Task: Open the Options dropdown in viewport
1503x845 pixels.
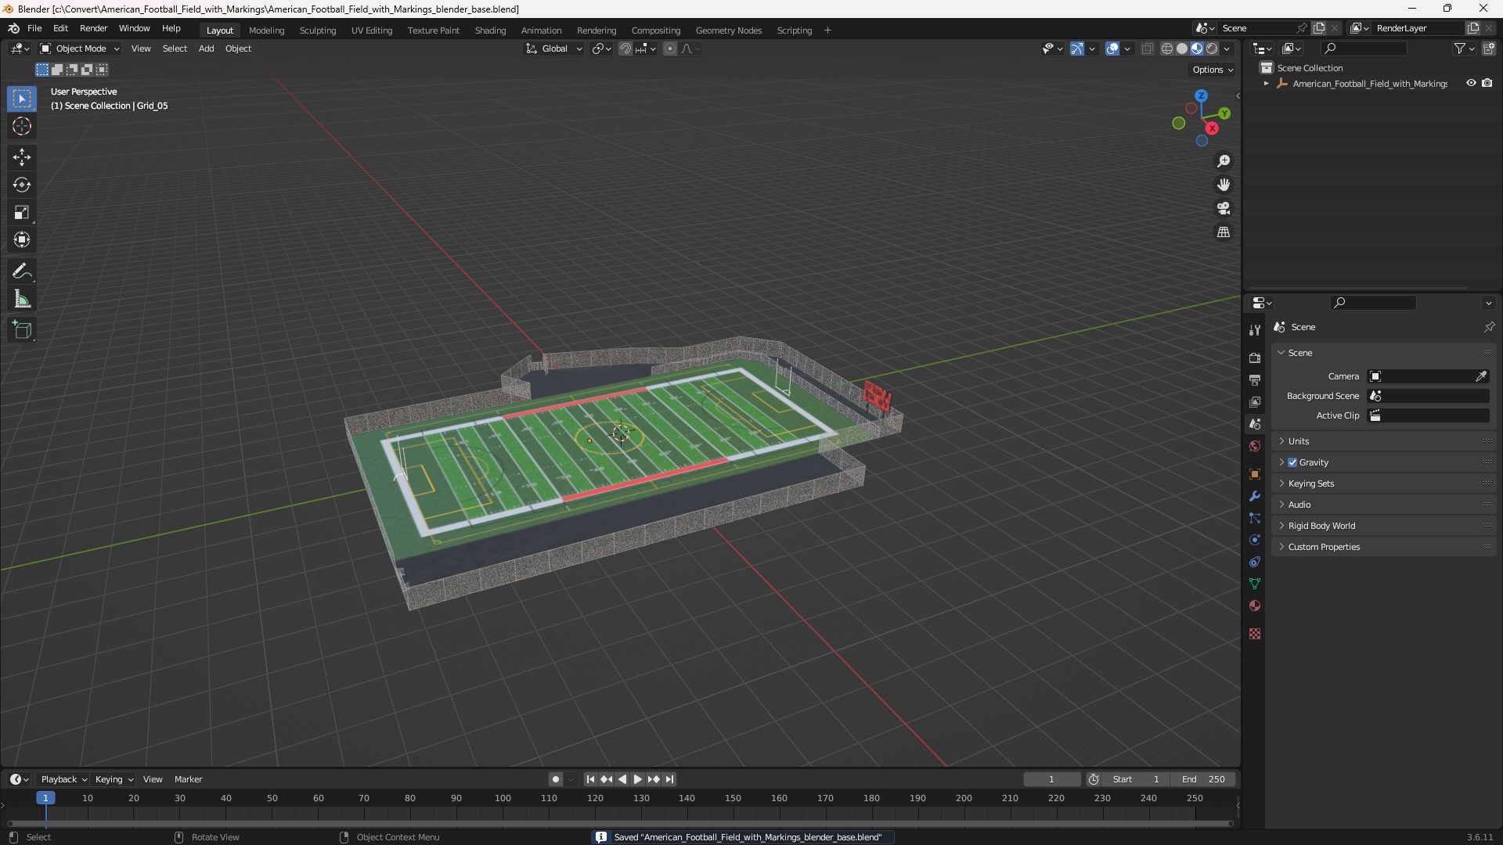Action: [1213, 70]
